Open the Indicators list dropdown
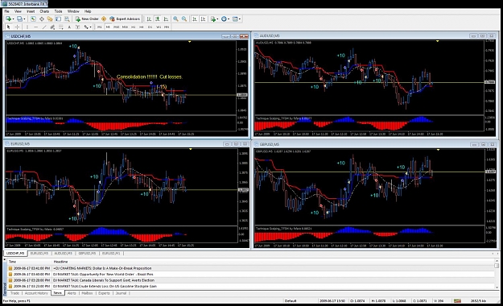Viewport: 503px width, 306px height. coord(214,19)
